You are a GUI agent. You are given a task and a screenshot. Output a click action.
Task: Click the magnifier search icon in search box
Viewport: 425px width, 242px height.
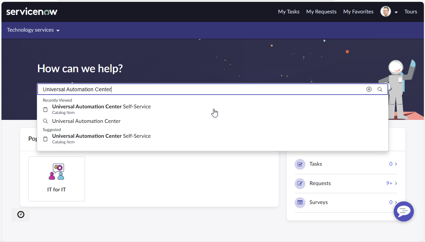pyautogui.click(x=380, y=89)
